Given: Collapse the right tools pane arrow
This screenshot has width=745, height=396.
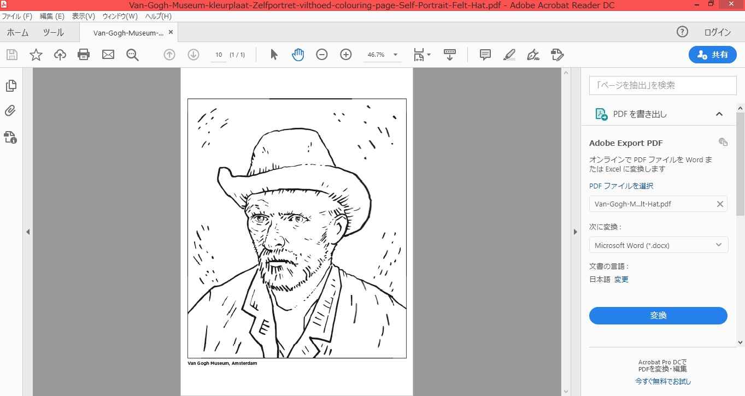Looking at the screenshot, I should tap(575, 232).
